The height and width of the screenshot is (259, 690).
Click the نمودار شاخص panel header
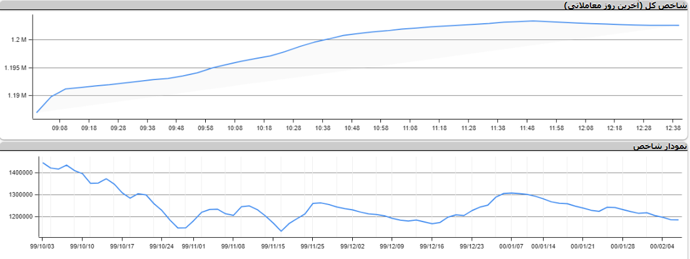(x=659, y=146)
